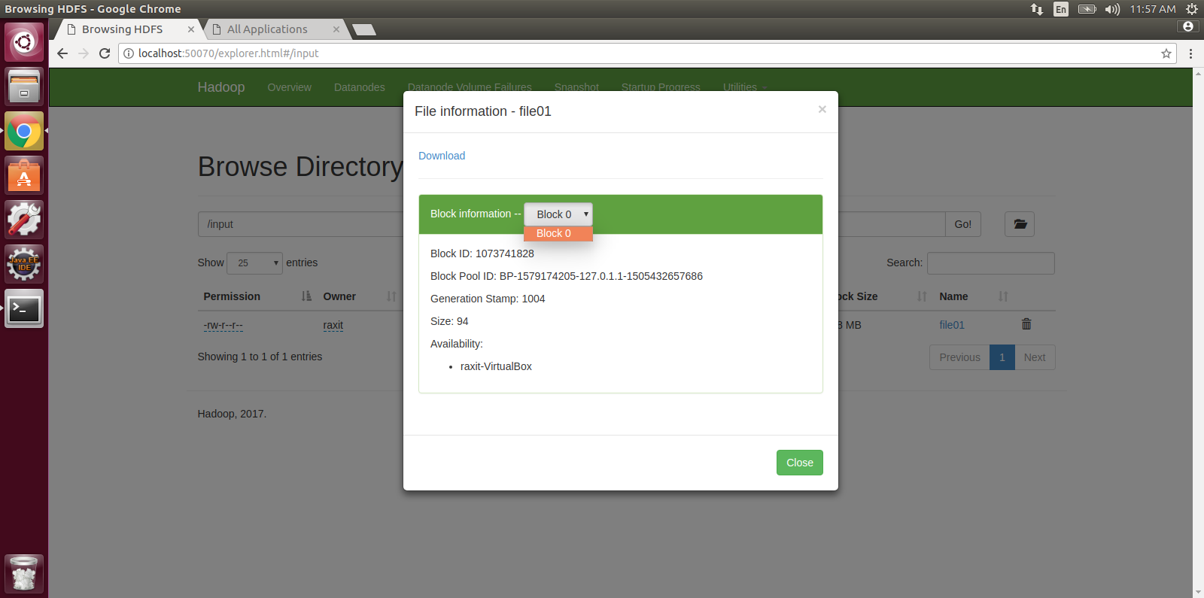Click Go! button

click(x=962, y=224)
